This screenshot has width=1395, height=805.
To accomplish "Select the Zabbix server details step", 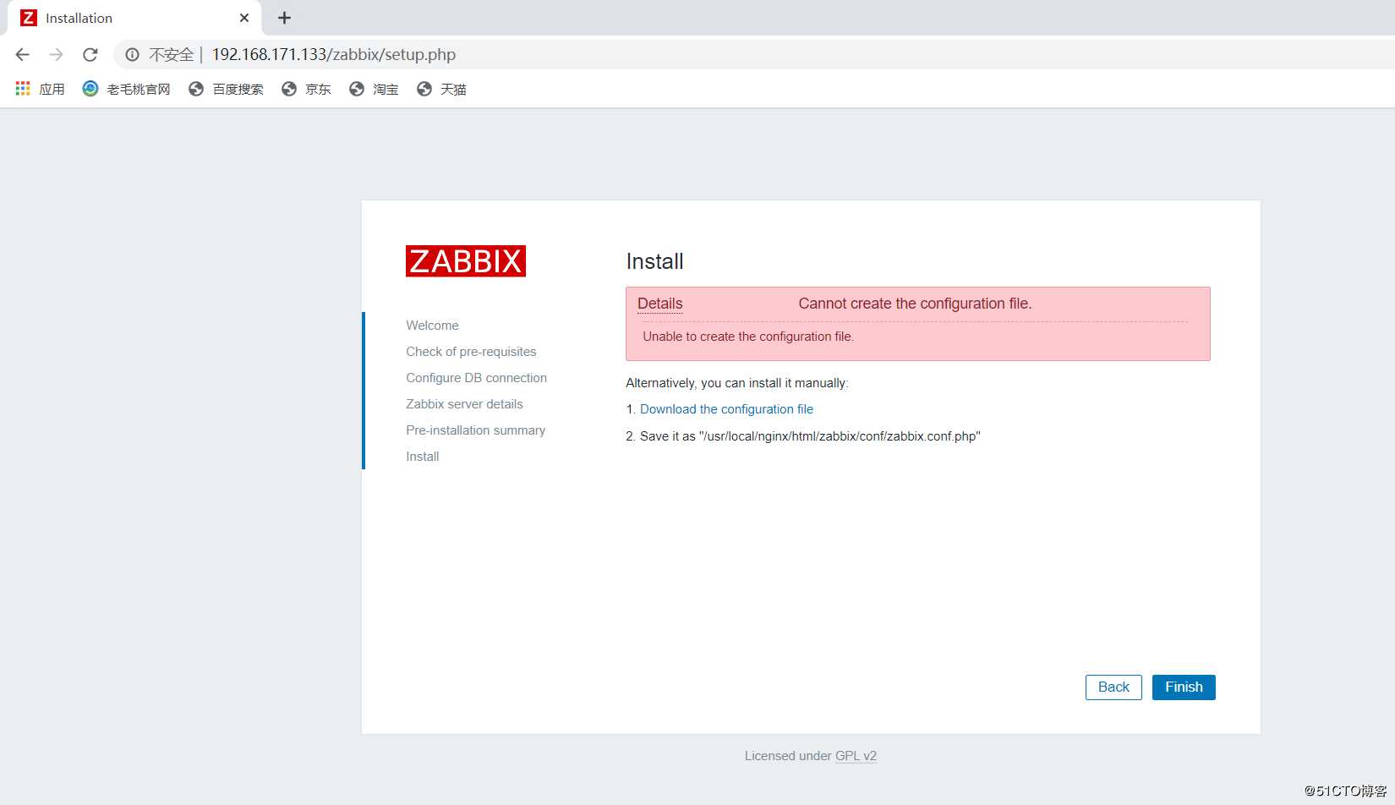I will point(464,404).
